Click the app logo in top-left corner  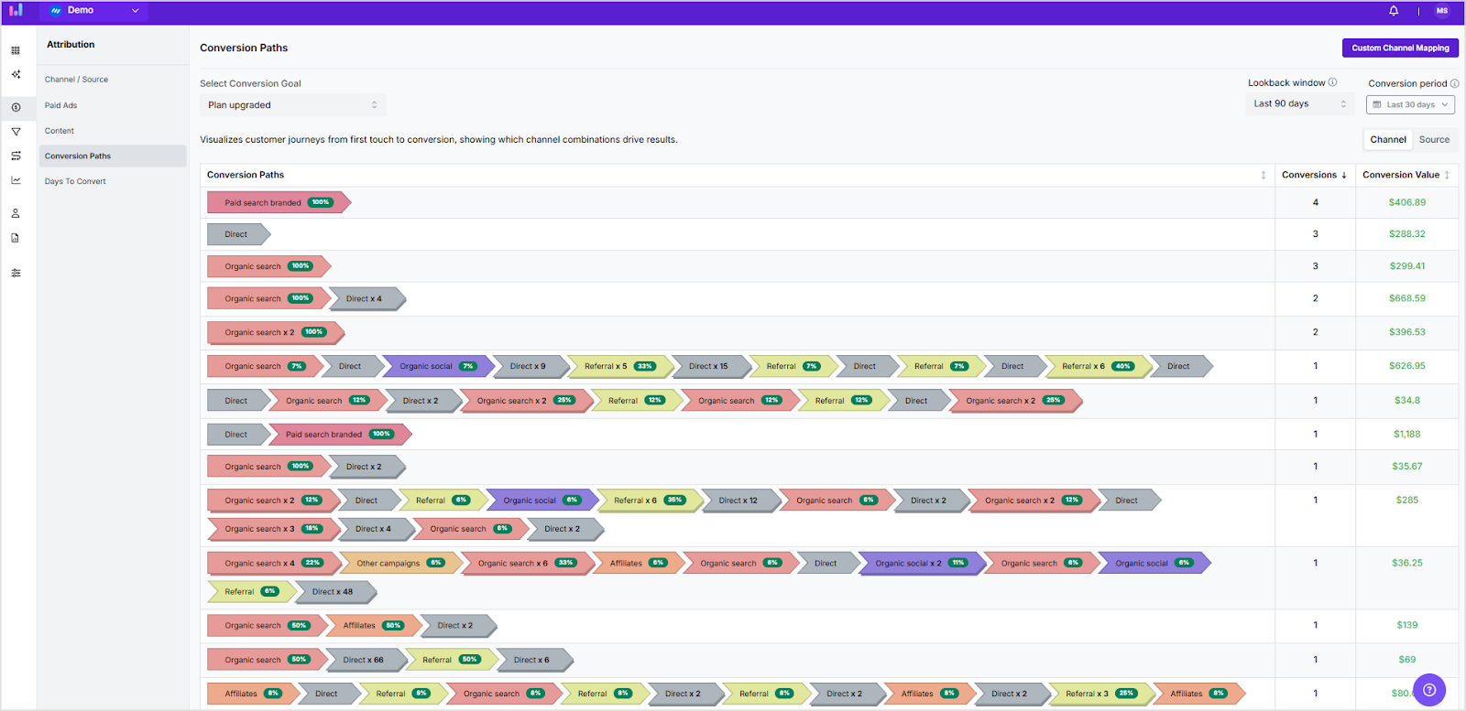(16, 11)
